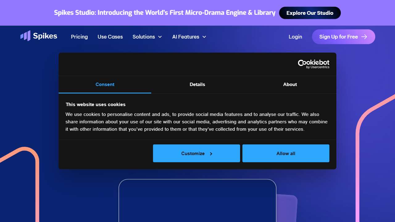395x222 pixels.
Task: Click the chevron arrow next to Customize
Action: [x=211, y=154]
